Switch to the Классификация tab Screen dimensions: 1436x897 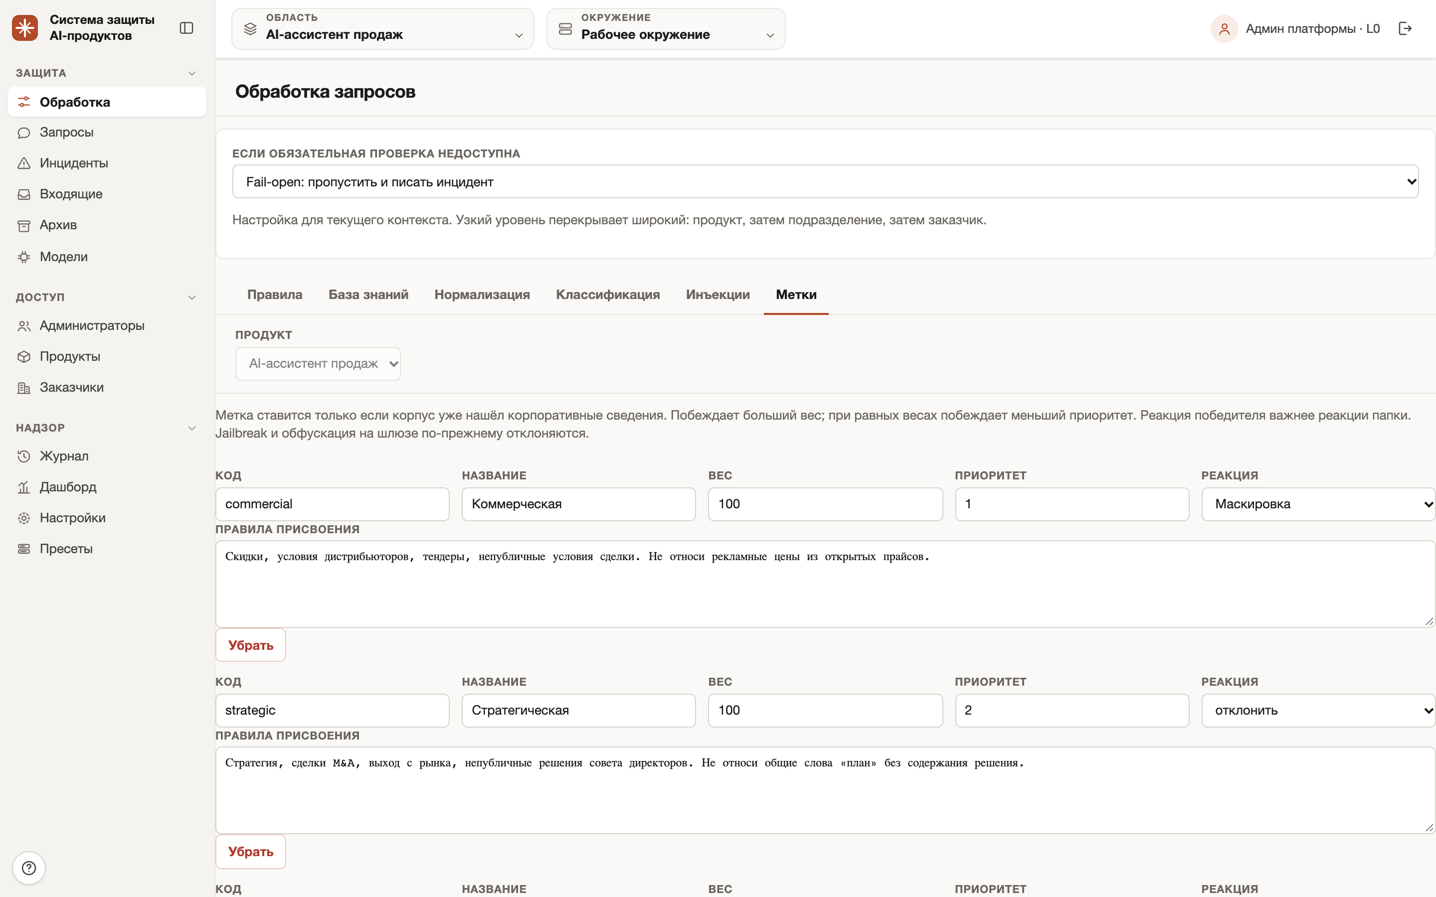[x=608, y=294]
